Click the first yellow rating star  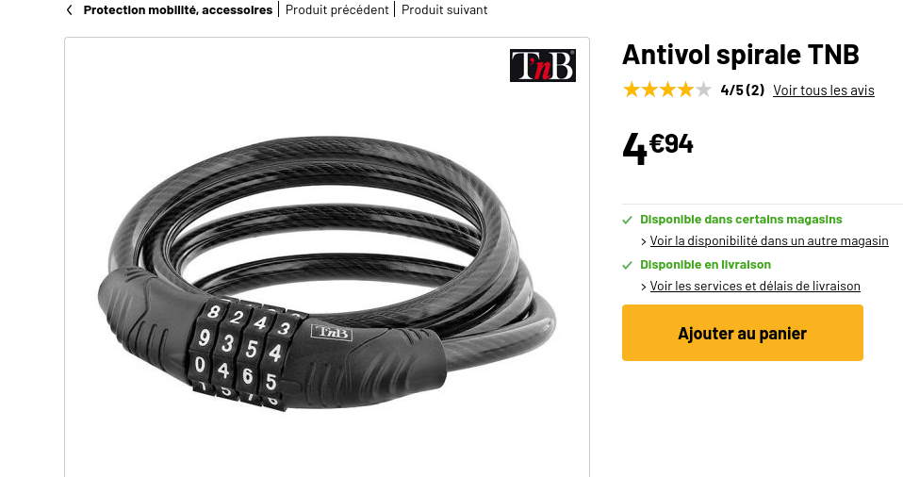632,90
